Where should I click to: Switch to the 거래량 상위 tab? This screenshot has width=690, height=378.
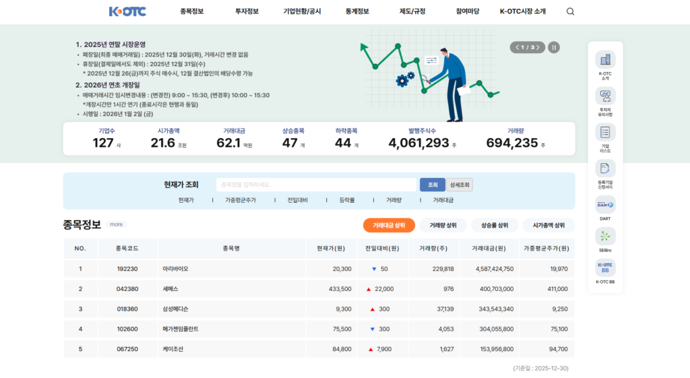443,225
